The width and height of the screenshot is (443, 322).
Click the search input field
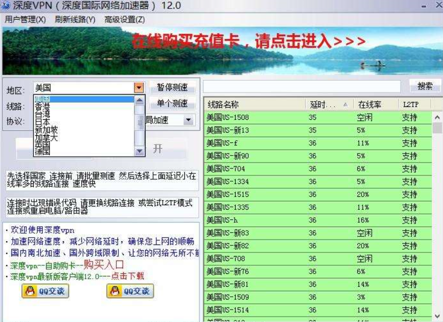click(302, 86)
